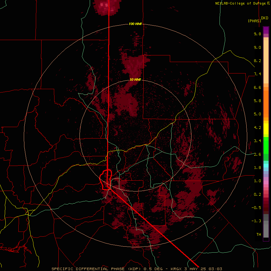Click the 1.8 scale label
The height and width of the screenshot is (271, 271).
257,168
